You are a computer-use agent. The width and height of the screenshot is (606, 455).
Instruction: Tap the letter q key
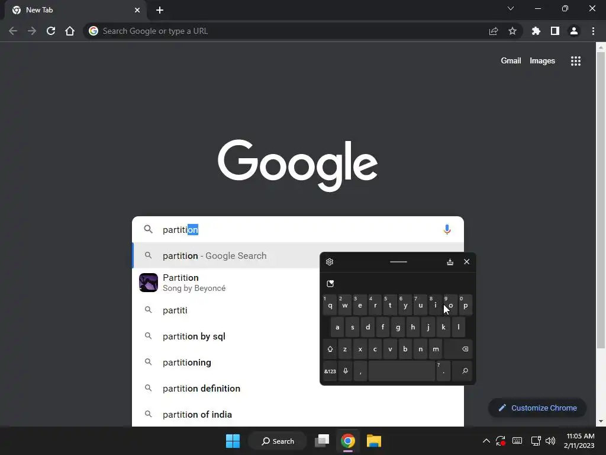pos(330,305)
